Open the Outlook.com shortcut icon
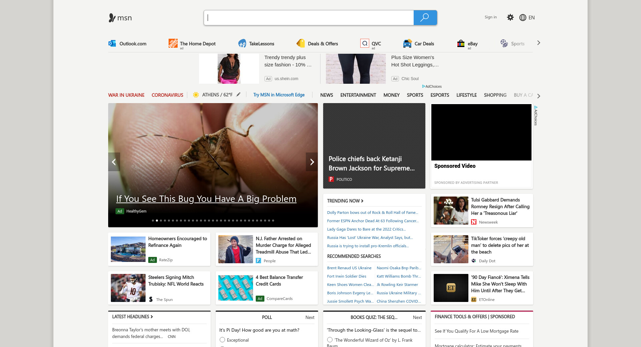 click(x=112, y=43)
